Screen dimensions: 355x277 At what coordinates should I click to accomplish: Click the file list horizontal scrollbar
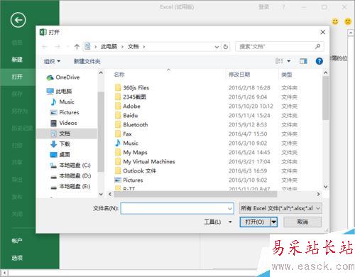tap(195, 194)
